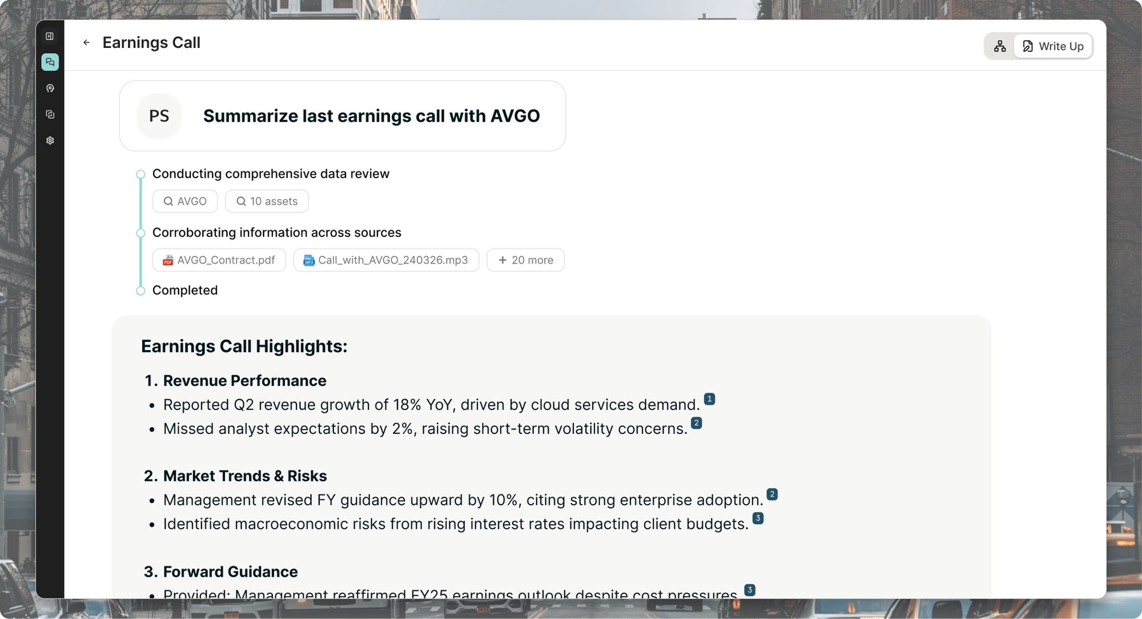
Task: Expand the 20 more sources list
Action: [525, 260]
